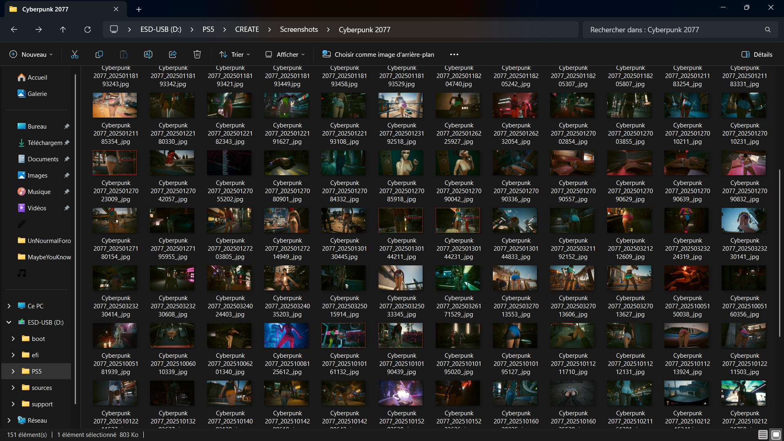Viewport: 784px width, 441px height.
Task: Toggle the Détails pane
Action: click(757, 54)
